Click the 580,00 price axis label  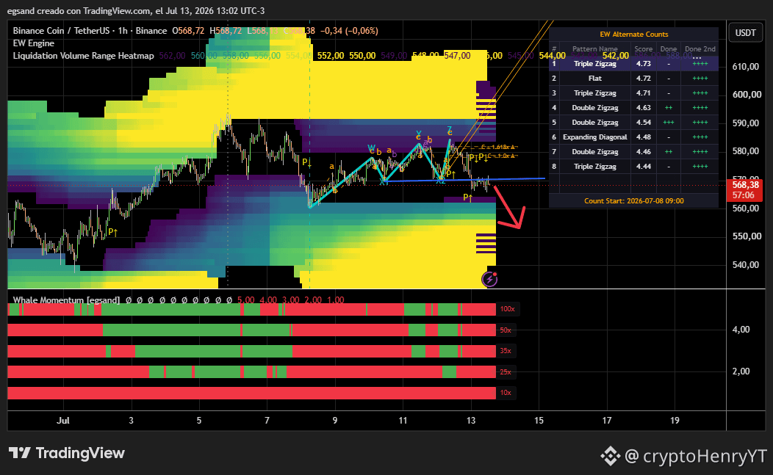[x=745, y=151]
